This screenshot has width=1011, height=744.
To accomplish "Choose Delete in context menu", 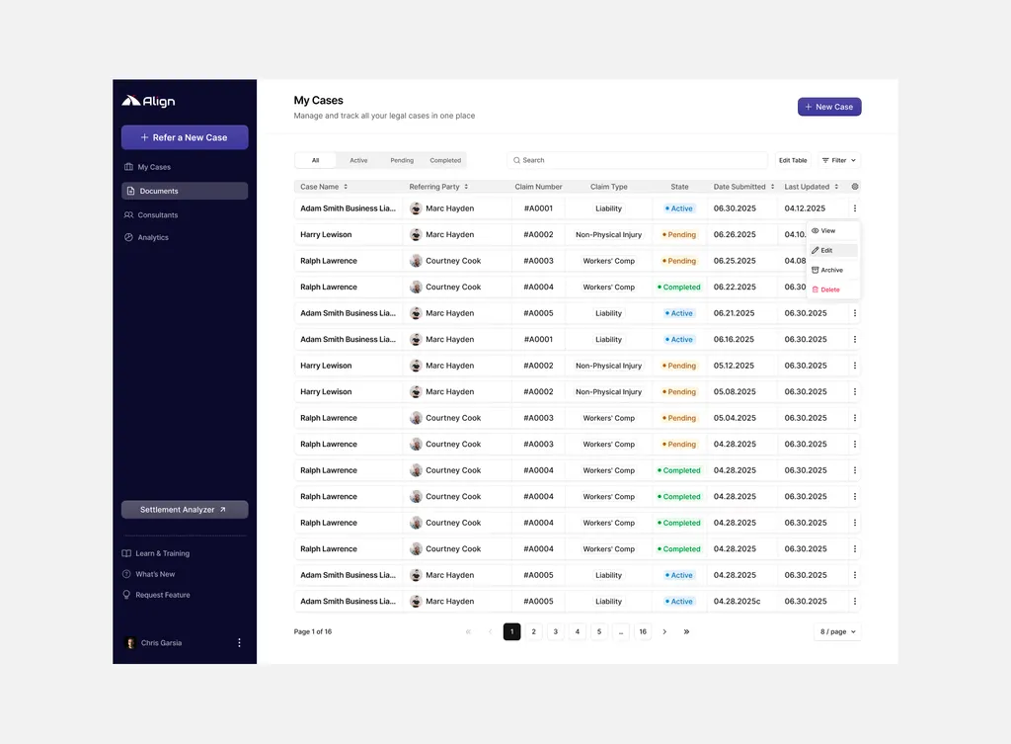I will (x=832, y=289).
